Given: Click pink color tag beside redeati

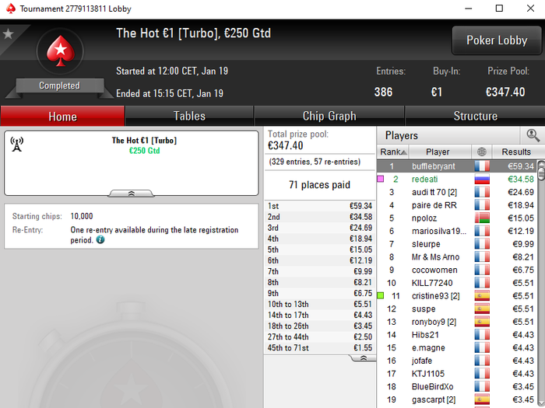Looking at the screenshot, I should pos(381,179).
